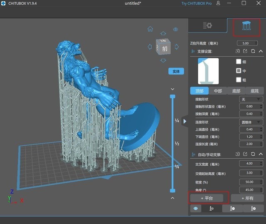Open the 连接形状 dropdown

click(251, 122)
